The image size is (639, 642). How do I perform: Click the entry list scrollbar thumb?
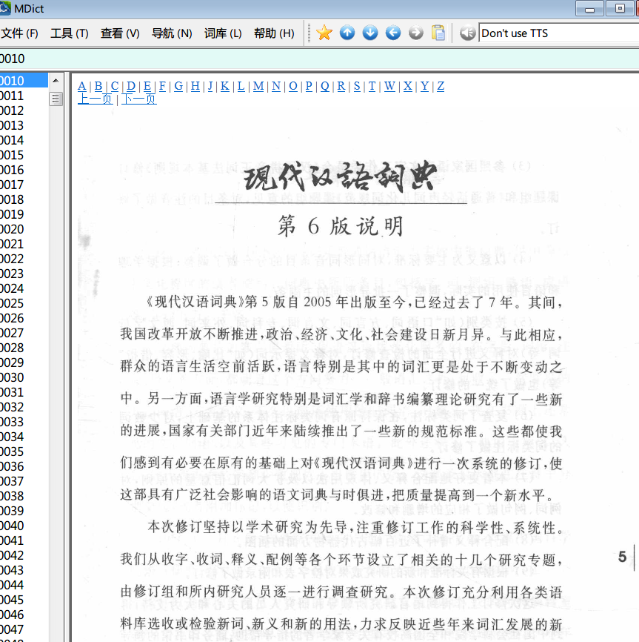[x=56, y=99]
